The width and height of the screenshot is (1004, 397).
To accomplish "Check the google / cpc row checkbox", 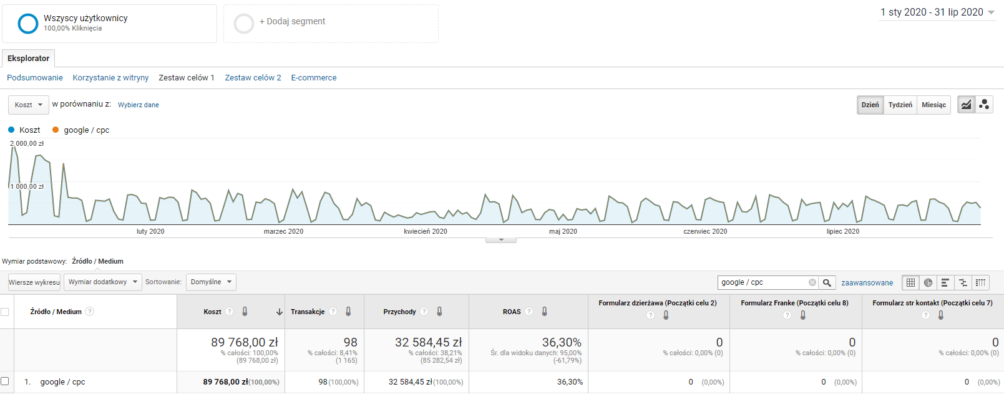I will (5, 381).
